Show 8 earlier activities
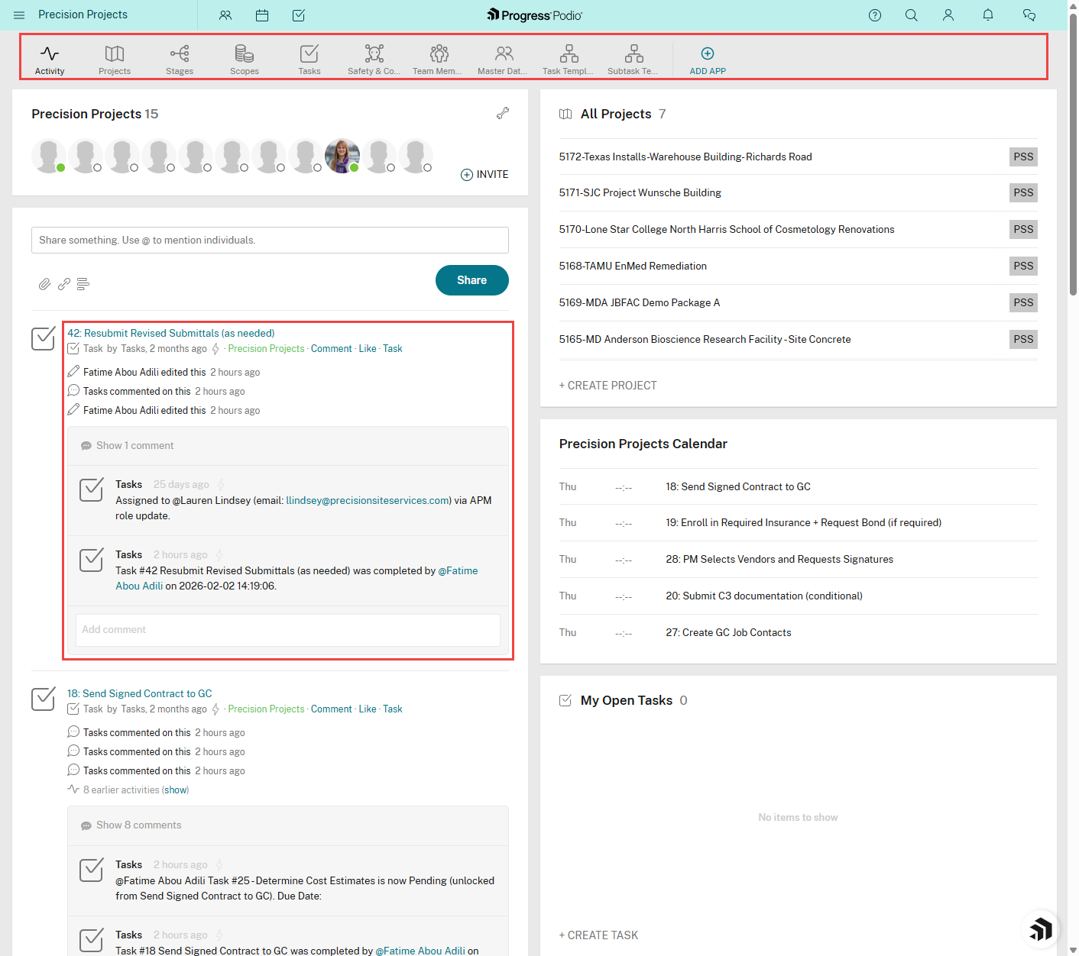Viewport: 1079px width, 956px height. pyautogui.click(x=176, y=790)
